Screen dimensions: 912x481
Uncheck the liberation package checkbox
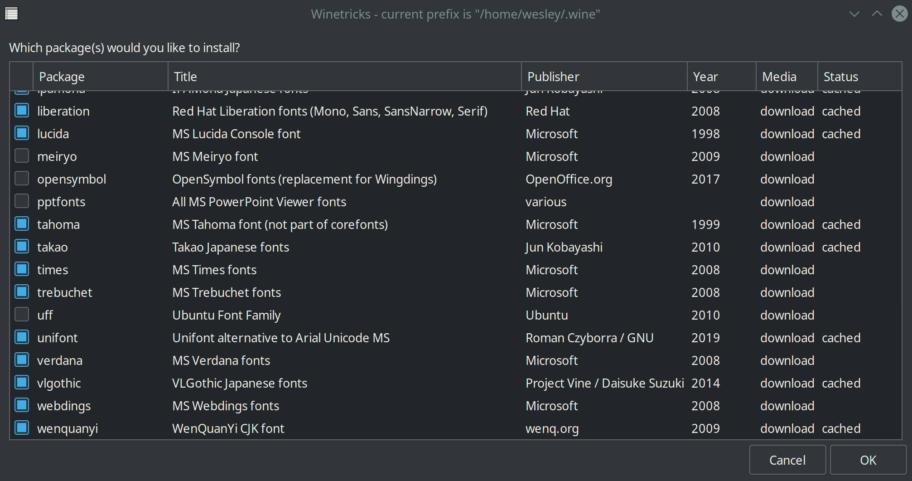(x=22, y=111)
